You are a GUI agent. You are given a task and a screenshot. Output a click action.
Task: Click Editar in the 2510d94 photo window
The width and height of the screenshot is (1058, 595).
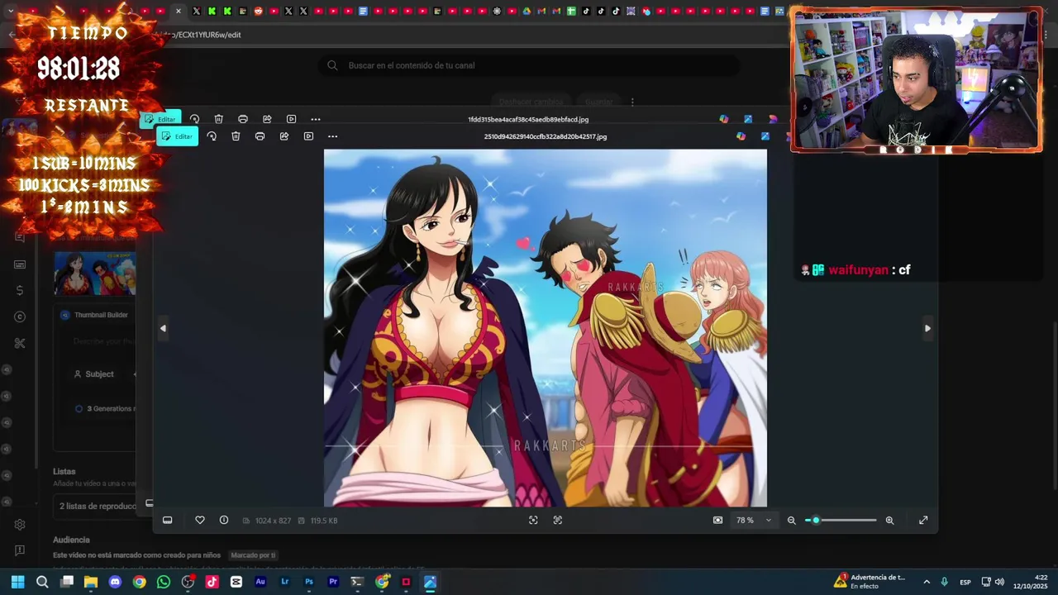[x=177, y=136]
